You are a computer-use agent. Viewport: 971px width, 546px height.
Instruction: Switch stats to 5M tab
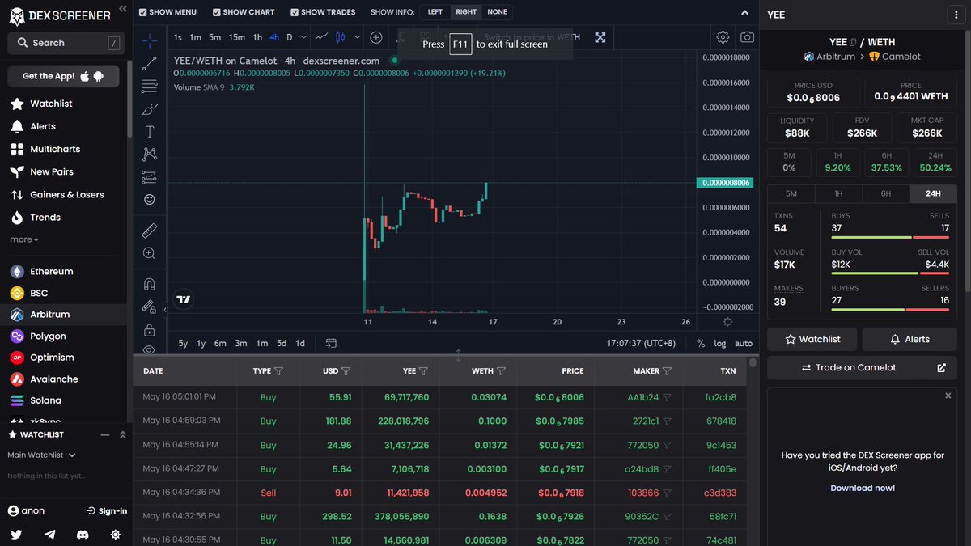(x=791, y=193)
